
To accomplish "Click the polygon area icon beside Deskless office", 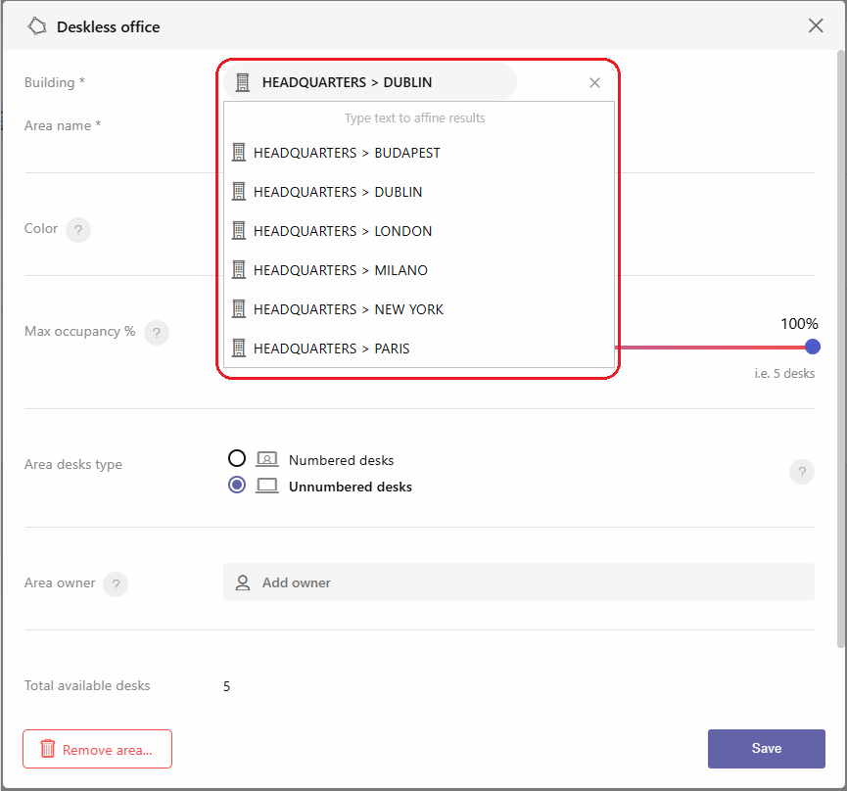I will [x=37, y=25].
